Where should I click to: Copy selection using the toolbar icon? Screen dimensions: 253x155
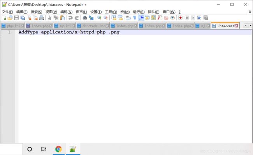point(56,18)
